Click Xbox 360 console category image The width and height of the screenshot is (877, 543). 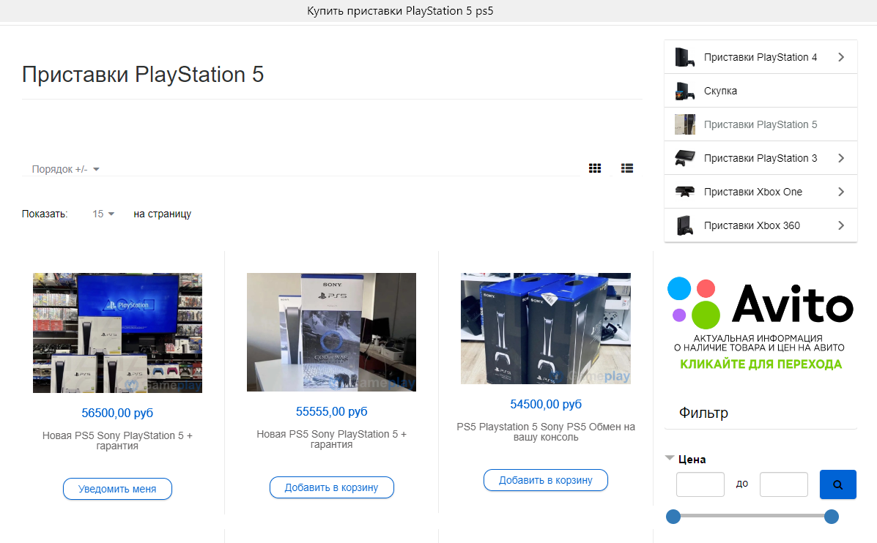(x=684, y=225)
